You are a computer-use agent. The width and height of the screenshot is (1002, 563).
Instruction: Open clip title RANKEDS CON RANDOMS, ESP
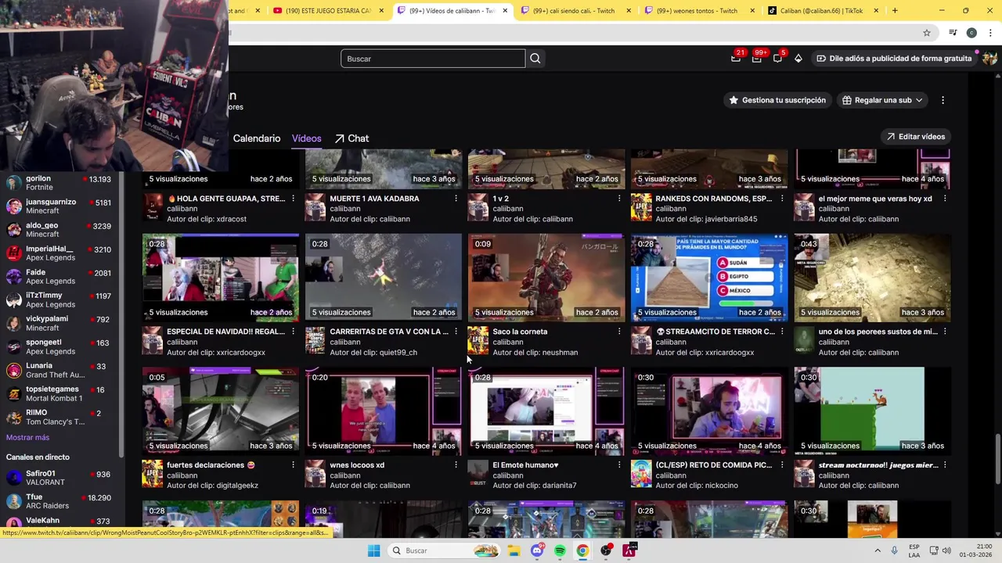(x=714, y=199)
